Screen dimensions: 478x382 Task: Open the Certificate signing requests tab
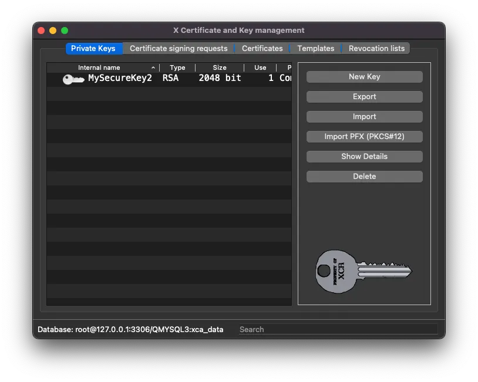point(179,48)
